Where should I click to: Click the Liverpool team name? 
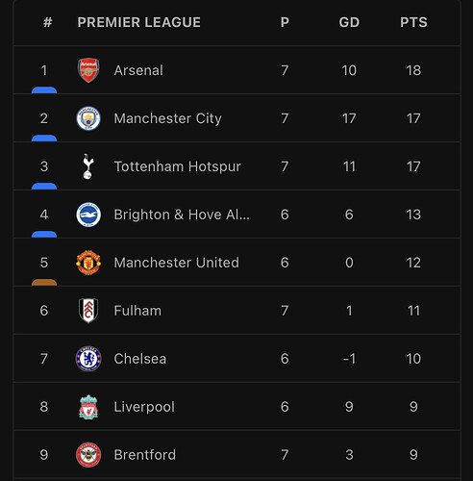(x=144, y=407)
